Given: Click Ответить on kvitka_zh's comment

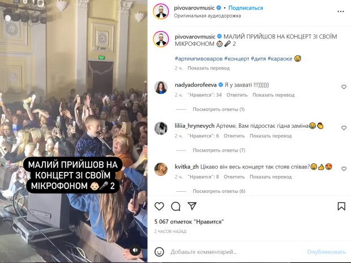Looking at the screenshot, I should coord(234,177).
